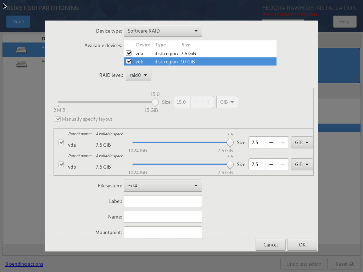Open the vda size unit dropdown

[x=302, y=142]
